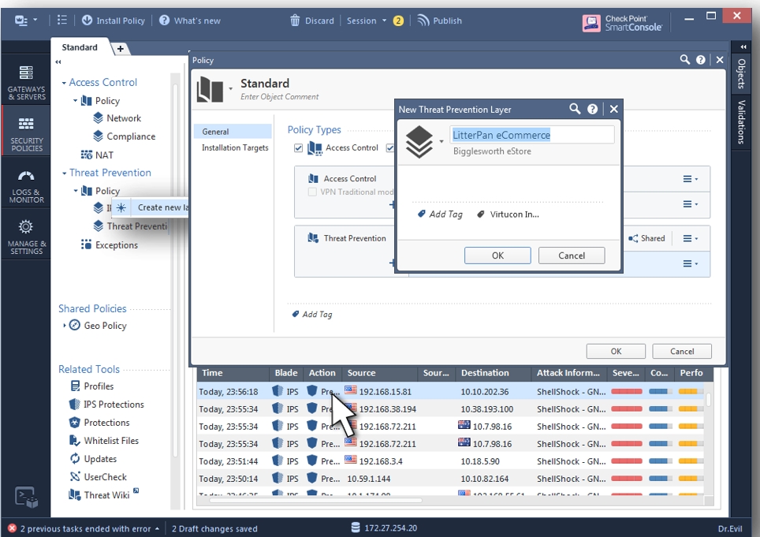Open IPS Protections in Related Tools
This screenshot has width=760, height=537.
[114, 405]
